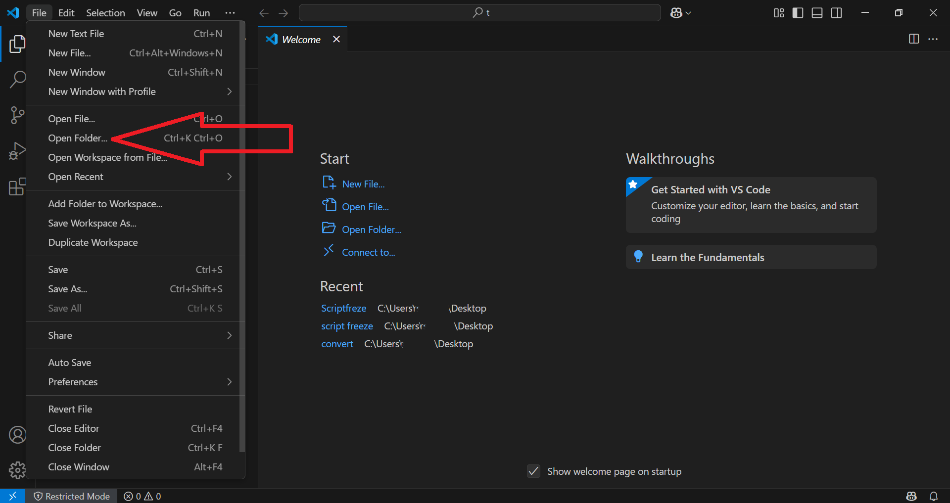
Task: Click Open File... link under Start
Action: [x=365, y=207]
